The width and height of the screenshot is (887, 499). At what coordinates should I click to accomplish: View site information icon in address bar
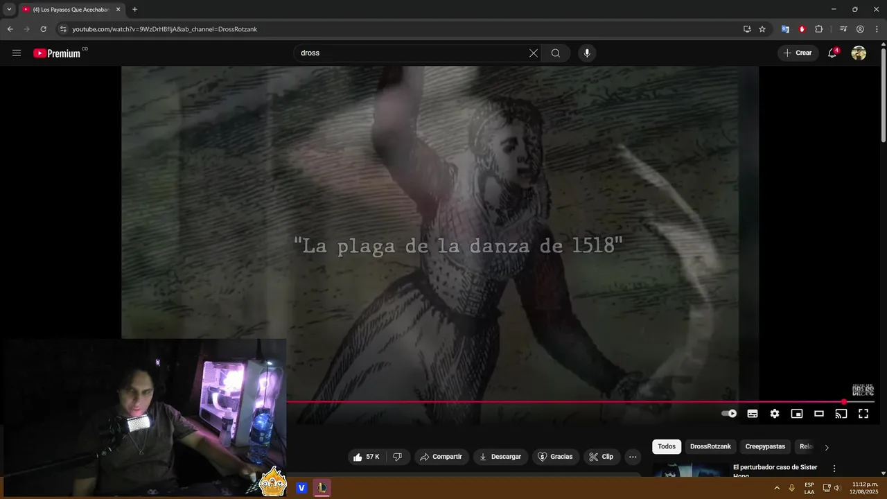pos(63,29)
